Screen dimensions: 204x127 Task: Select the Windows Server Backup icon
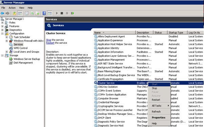coord(11,59)
